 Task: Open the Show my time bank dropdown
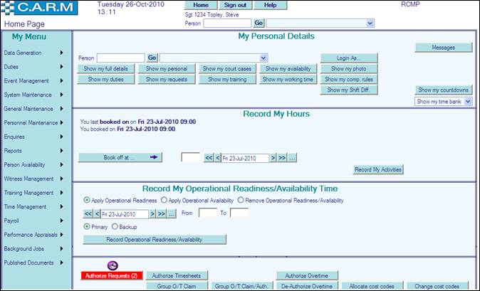(444, 102)
